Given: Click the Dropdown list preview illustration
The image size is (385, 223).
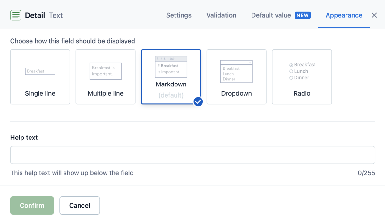Looking at the screenshot, I should point(236,71).
